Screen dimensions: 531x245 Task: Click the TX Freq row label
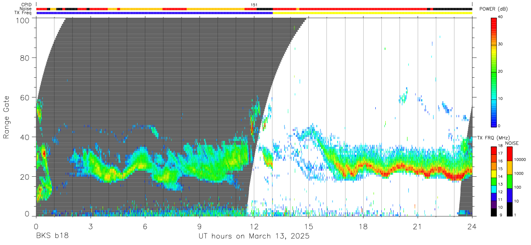point(23,13)
